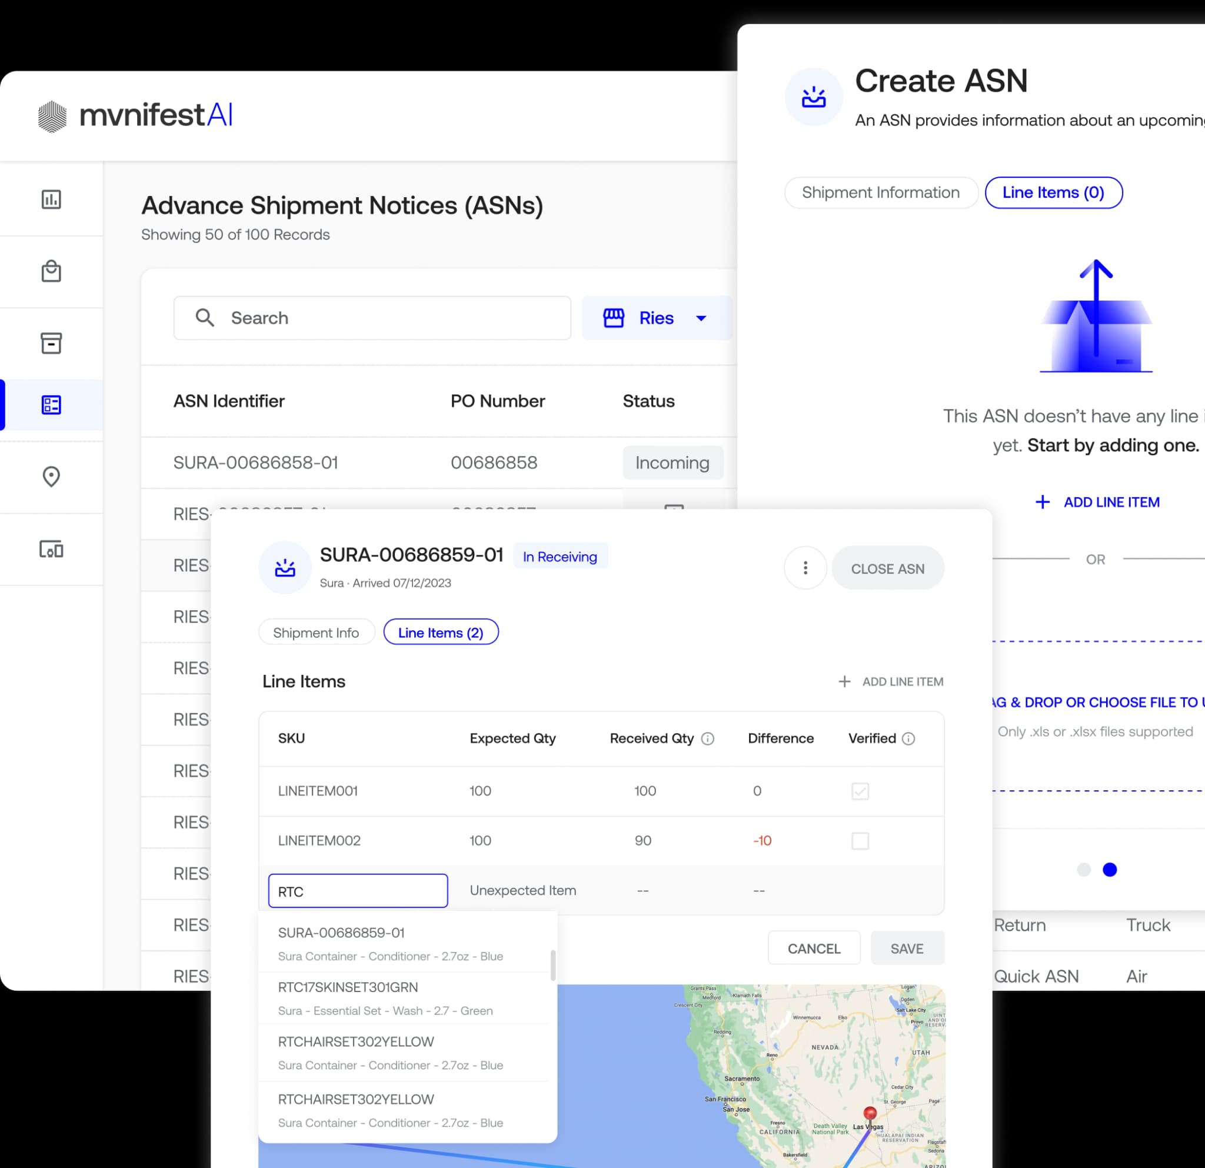1205x1168 pixels.
Task: Expand the Ries warehouse dropdown filter
Action: (x=700, y=317)
